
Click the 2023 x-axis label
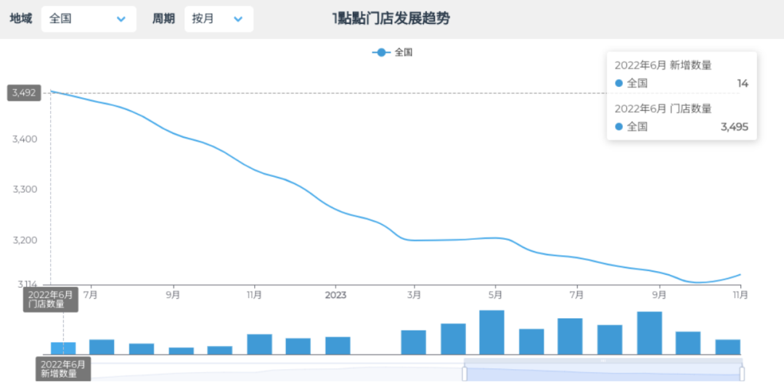click(335, 294)
